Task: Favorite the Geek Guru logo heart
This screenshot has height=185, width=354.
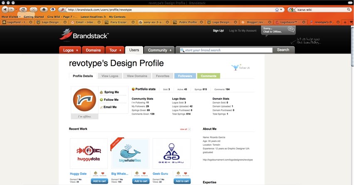Action: coord(186,173)
